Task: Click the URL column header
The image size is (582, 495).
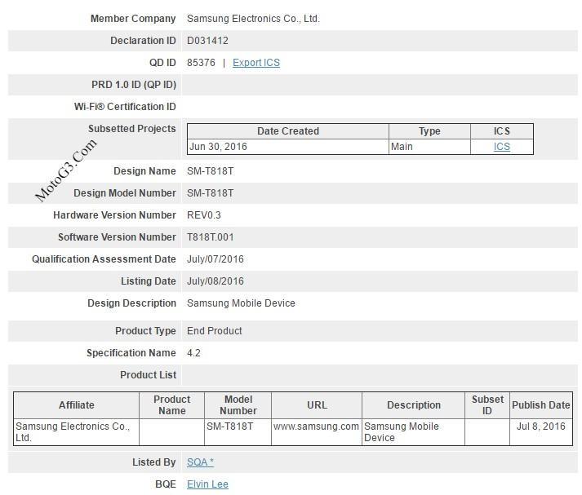Action: click(x=317, y=405)
